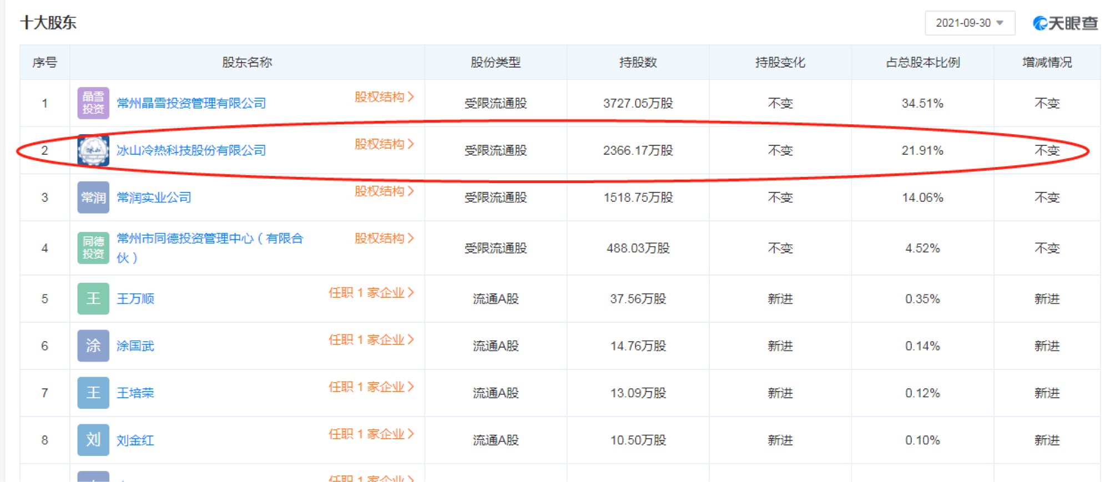Click the 刘 avatar beside 刘金红

click(93, 440)
